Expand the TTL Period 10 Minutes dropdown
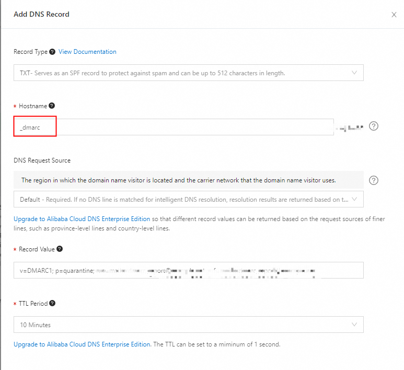Viewport: 404px width, 370px height. tap(189, 325)
